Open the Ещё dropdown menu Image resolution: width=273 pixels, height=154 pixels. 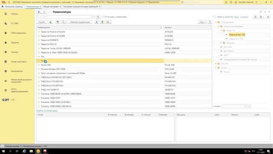202,22
